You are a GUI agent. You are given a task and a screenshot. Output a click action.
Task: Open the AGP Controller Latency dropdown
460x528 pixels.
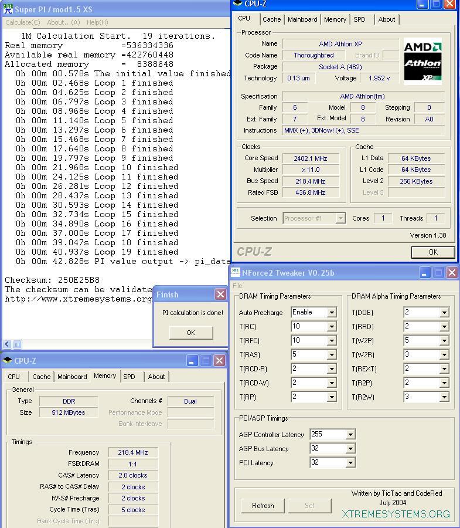point(350,434)
